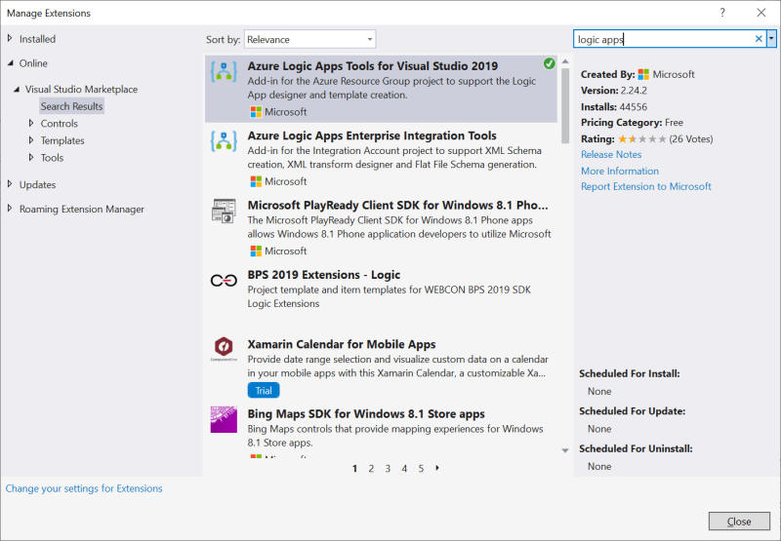Open the Sort by Relevance dropdown

pyautogui.click(x=309, y=39)
